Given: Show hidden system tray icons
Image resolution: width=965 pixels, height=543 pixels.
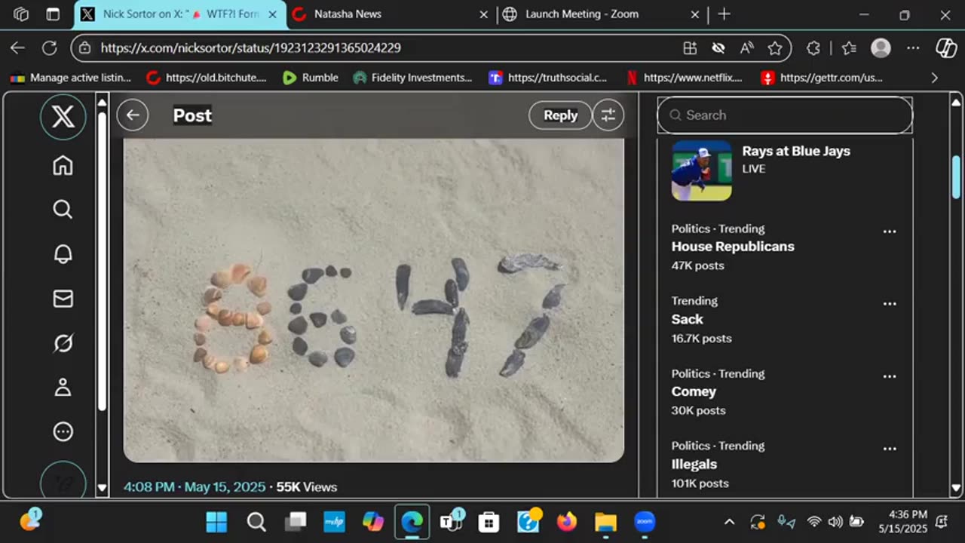Looking at the screenshot, I should coord(729,522).
